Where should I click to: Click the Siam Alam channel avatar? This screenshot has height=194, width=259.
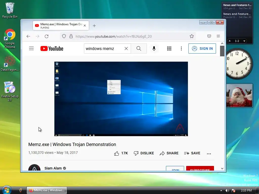coord(34,168)
